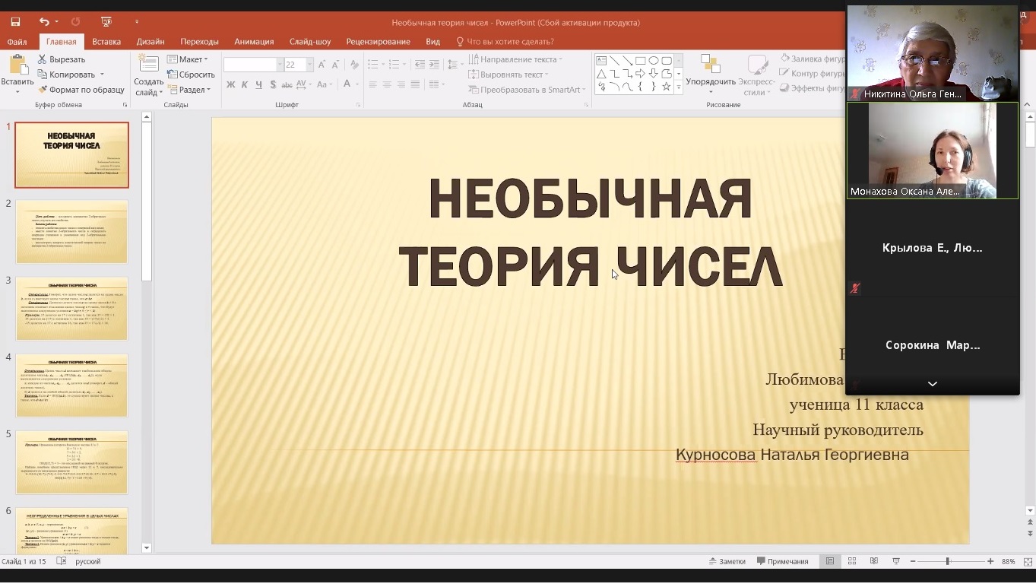Viewport: 1036px width, 587px height.
Task: Click the zoom slider handle in status bar
Action: [947, 561]
